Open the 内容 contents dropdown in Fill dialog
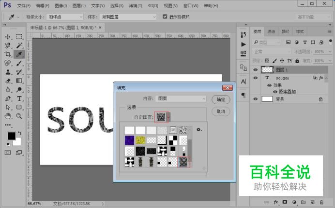Screen dimensions: 335x208 181,98
